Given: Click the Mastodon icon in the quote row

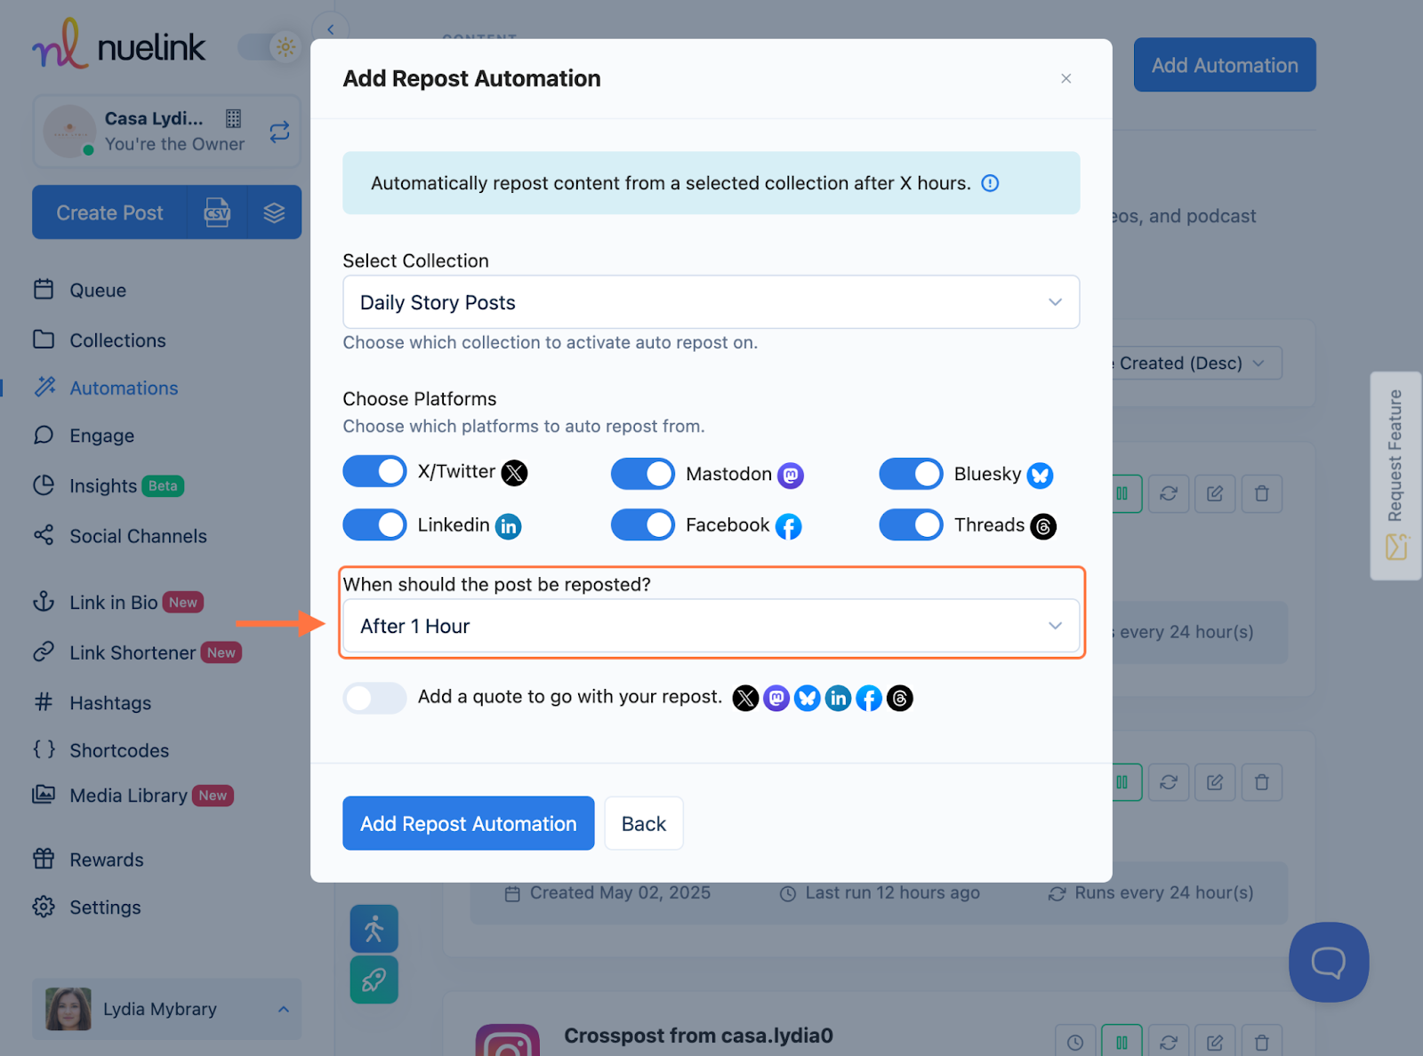Looking at the screenshot, I should point(776,699).
